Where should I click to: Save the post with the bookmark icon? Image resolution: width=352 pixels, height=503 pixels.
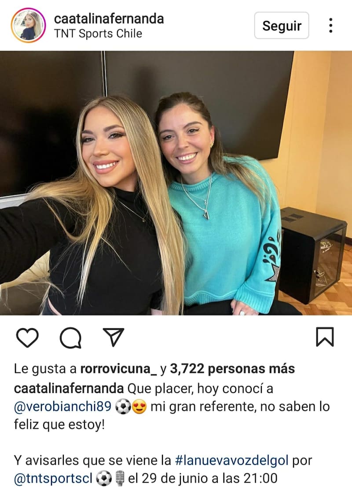tap(325, 337)
